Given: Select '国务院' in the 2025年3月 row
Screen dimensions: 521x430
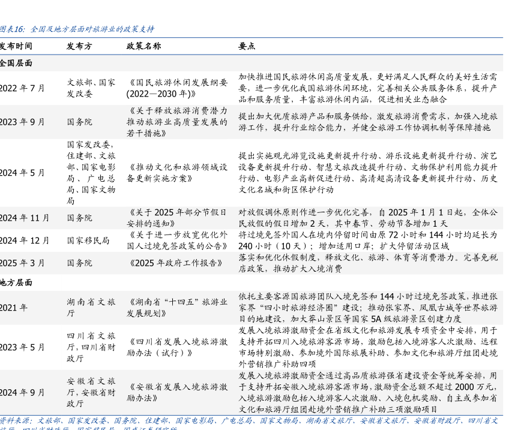Looking at the screenshot, I should click(79, 263).
